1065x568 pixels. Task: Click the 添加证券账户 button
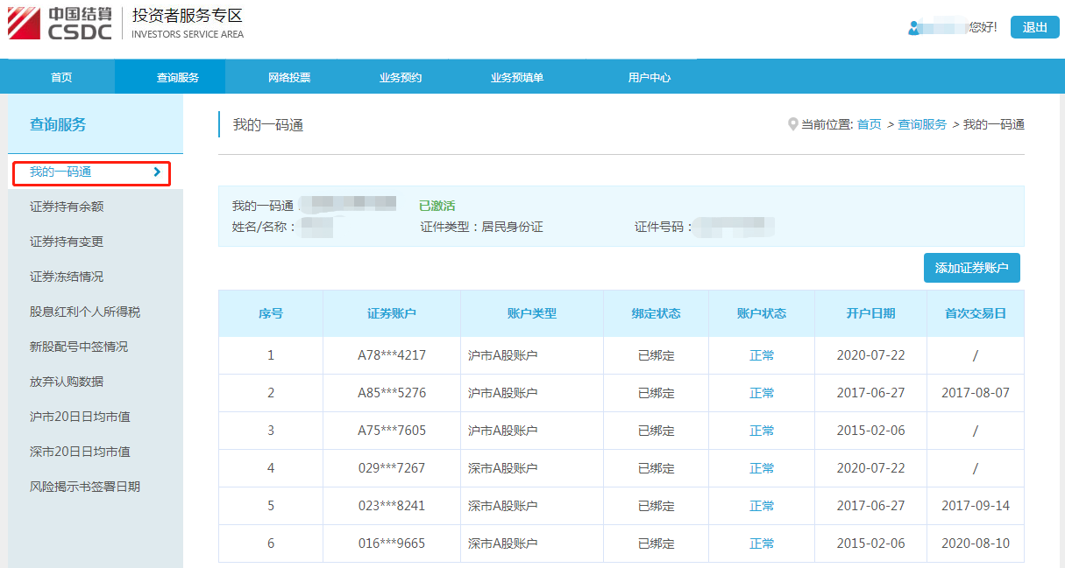(x=972, y=268)
